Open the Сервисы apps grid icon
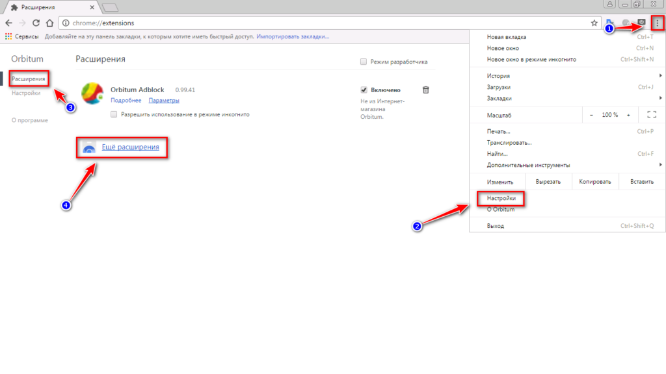 coord(8,36)
